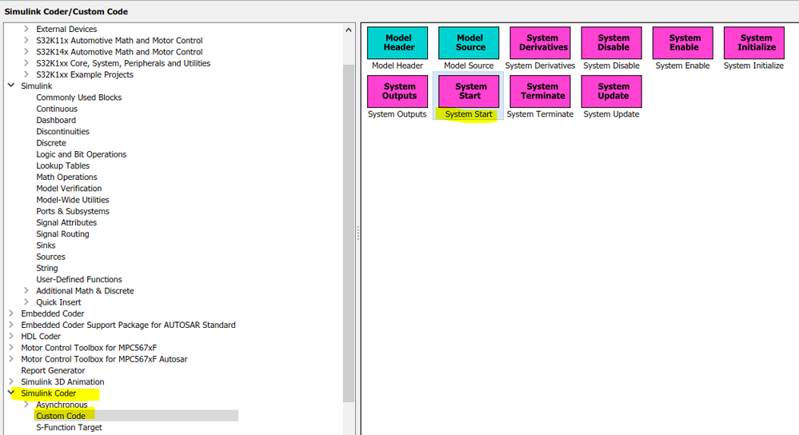Image resolution: width=799 pixels, height=435 pixels.
Task: Open Commonly Used Blocks library
Action: pyautogui.click(x=79, y=98)
